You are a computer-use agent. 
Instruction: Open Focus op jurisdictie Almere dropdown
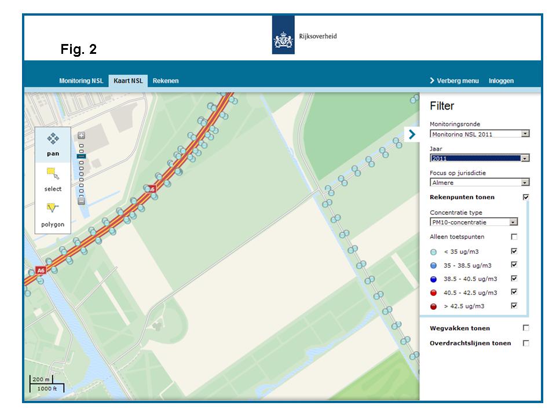pyautogui.click(x=480, y=182)
